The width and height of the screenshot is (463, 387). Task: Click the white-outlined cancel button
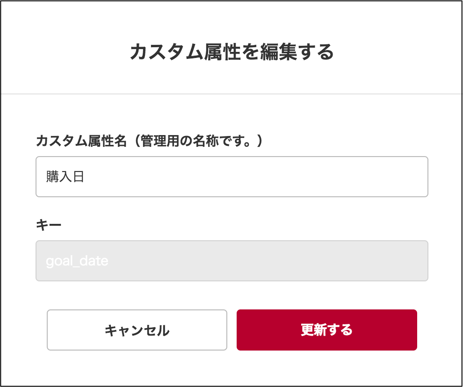coord(137,330)
